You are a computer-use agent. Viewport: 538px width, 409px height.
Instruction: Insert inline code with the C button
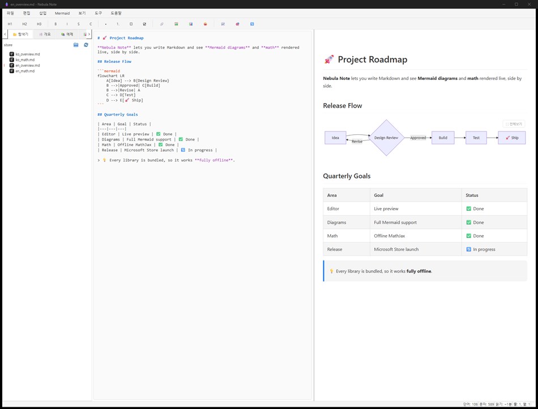pyautogui.click(x=91, y=24)
